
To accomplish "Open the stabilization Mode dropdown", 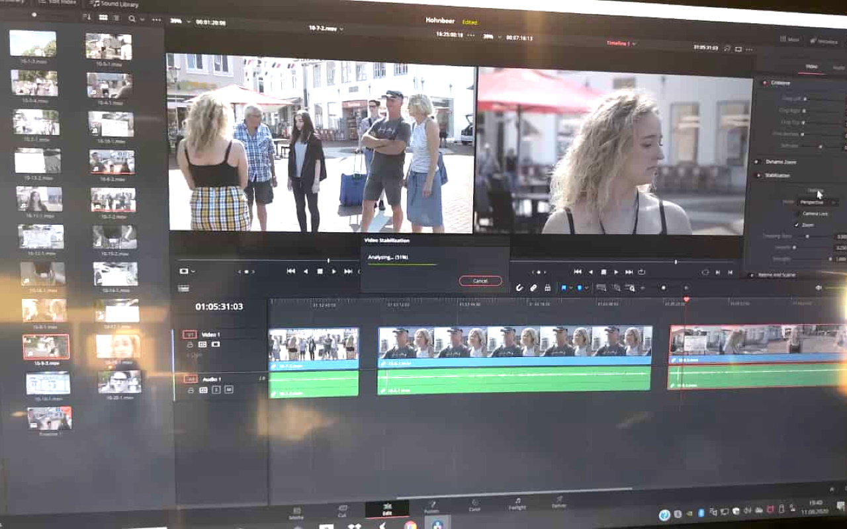I will (x=818, y=202).
